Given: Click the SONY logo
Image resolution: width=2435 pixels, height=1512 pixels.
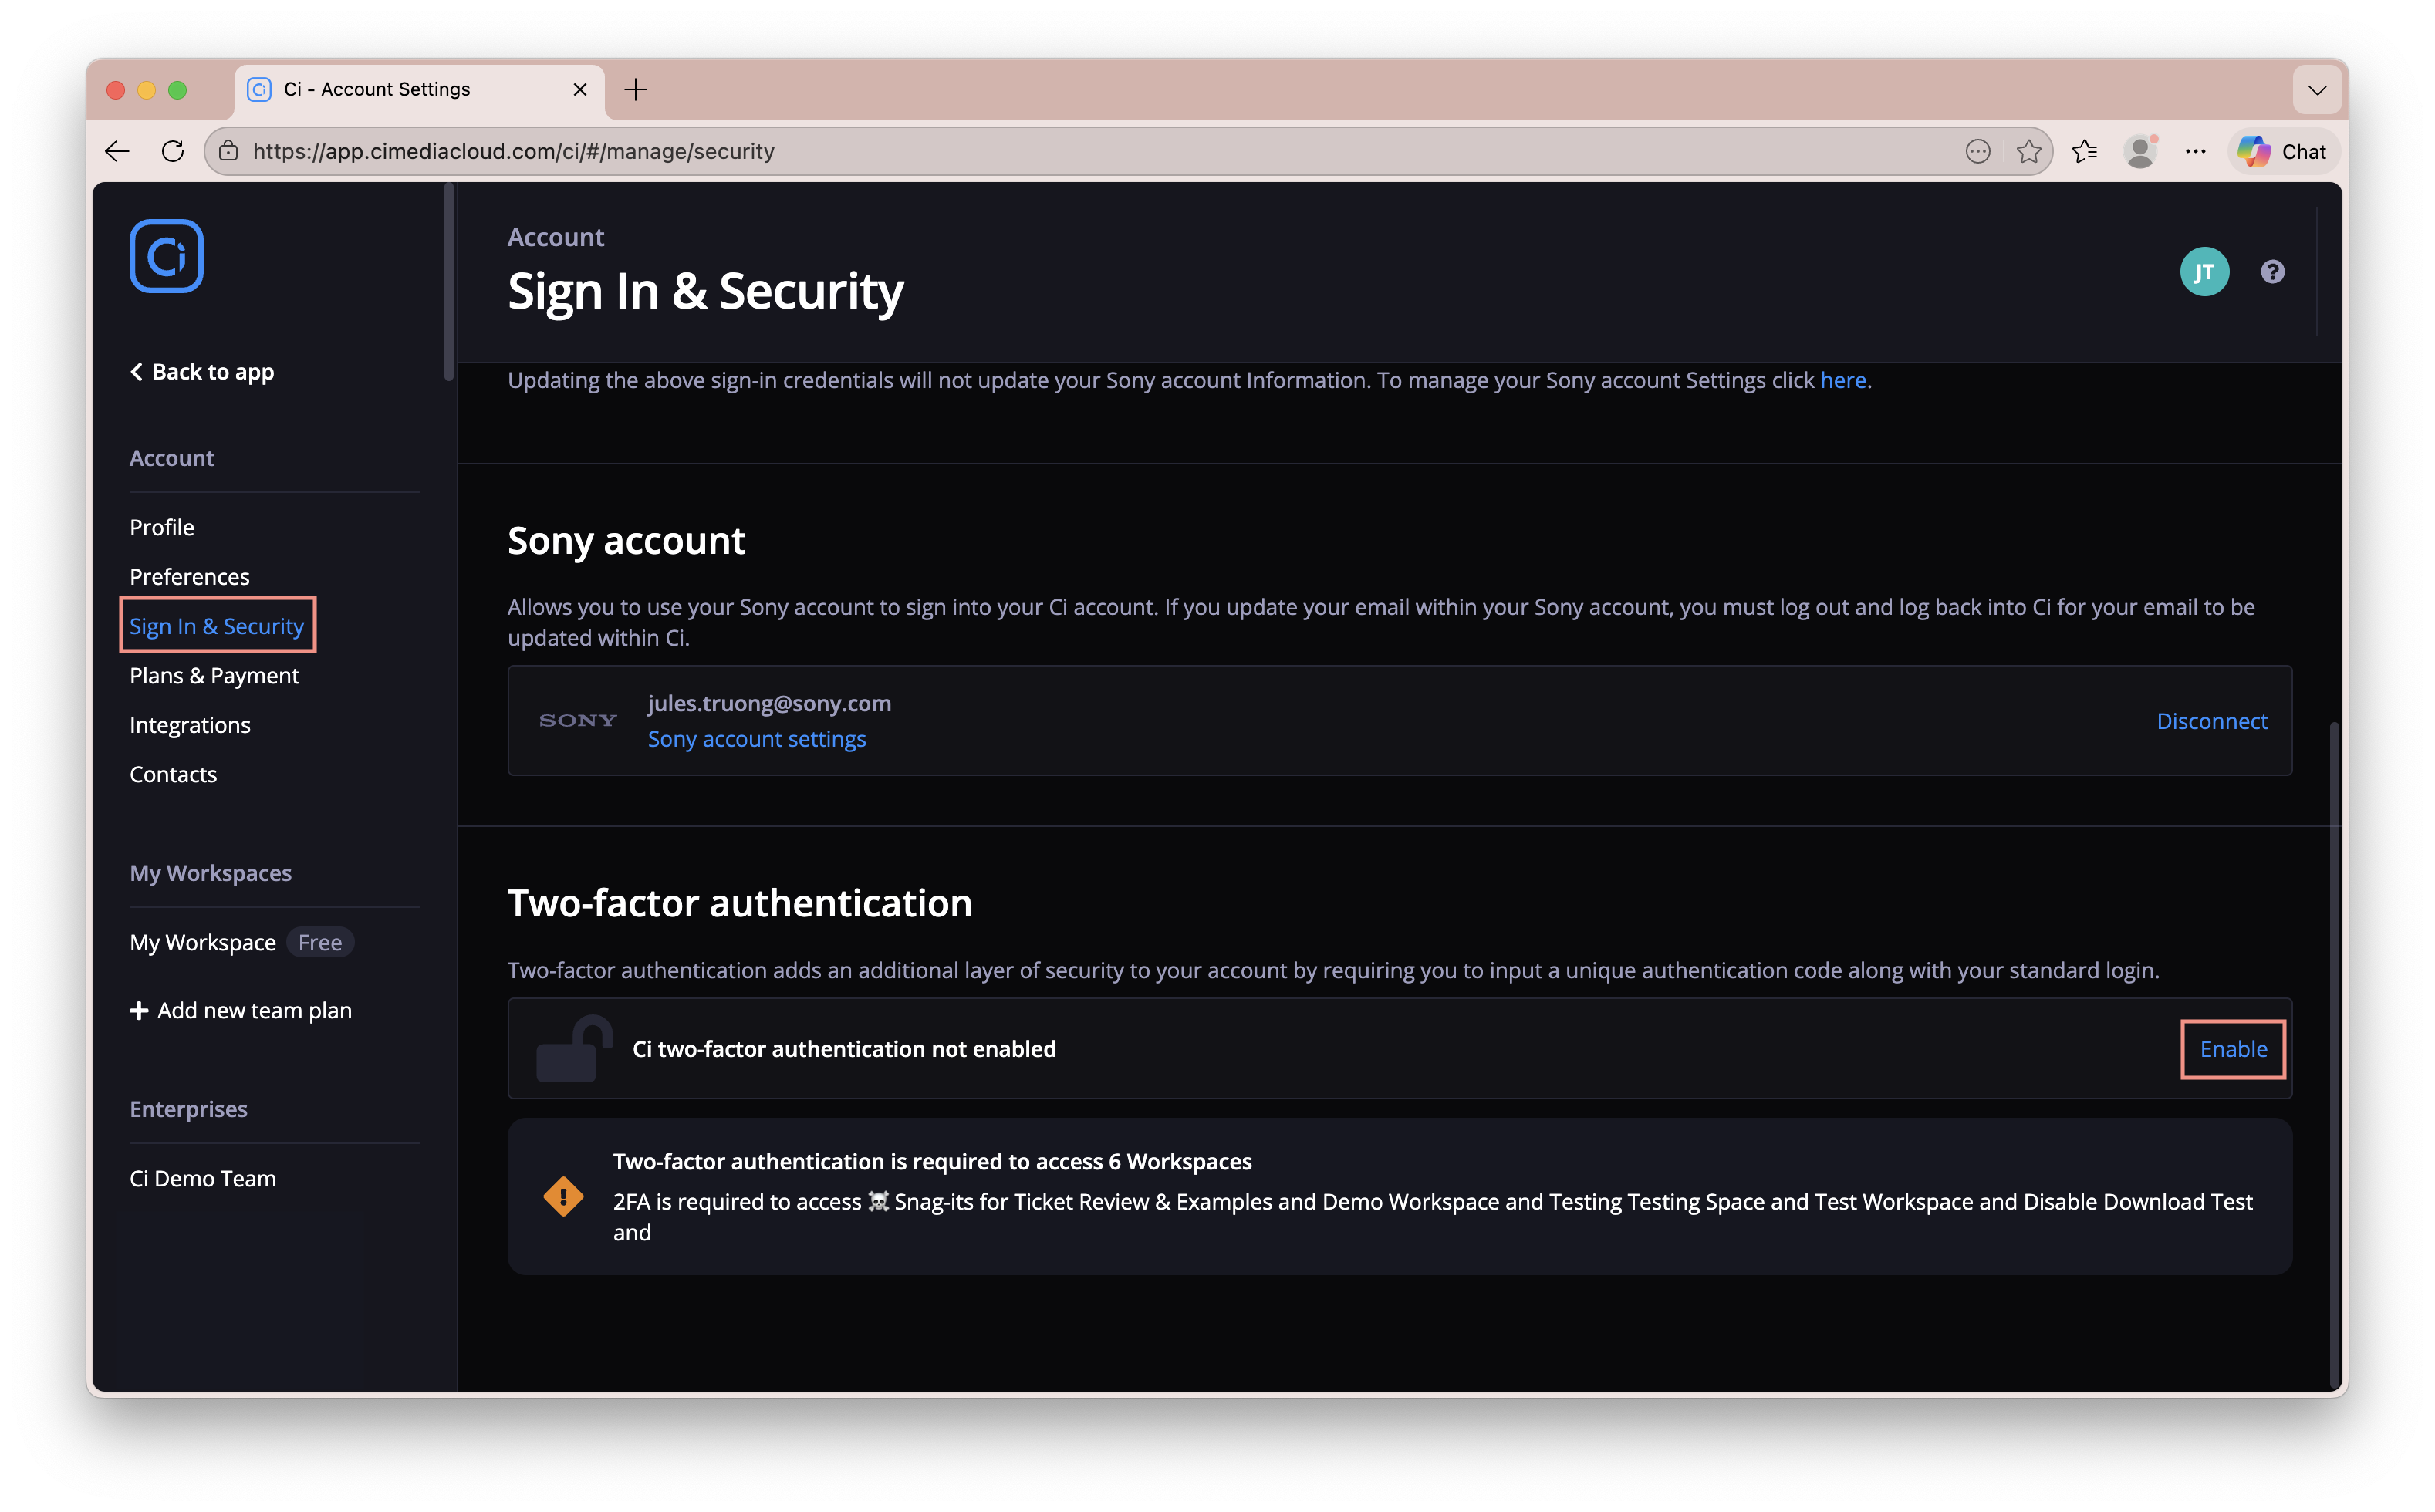Looking at the screenshot, I should tap(578, 720).
